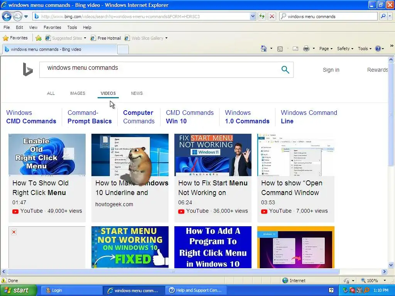Select the windows menu commands Bing tab
The width and height of the screenshot is (395, 296).
click(60, 49)
